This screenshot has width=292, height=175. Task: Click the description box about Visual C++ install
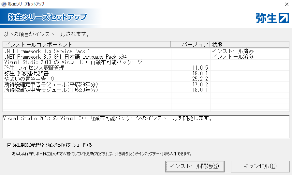[146, 126]
